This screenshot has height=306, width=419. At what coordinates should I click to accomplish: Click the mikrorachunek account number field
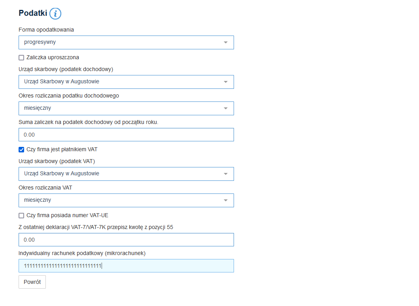tap(126, 266)
